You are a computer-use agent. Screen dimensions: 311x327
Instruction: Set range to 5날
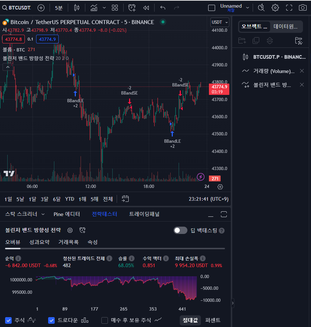pos(20,199)
